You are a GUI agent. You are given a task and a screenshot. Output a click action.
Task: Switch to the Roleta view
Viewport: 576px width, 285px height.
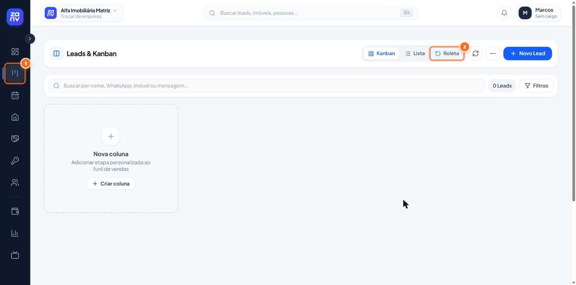[447, 53]
